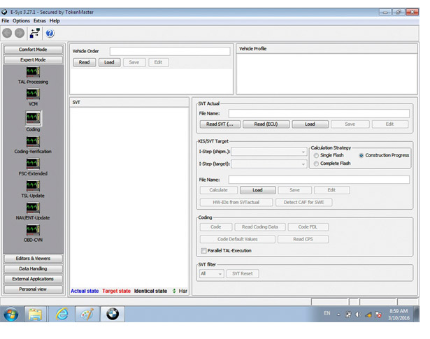Open the Extras menu
Viewport: 430px width, 339px height.
click(40, 21)
